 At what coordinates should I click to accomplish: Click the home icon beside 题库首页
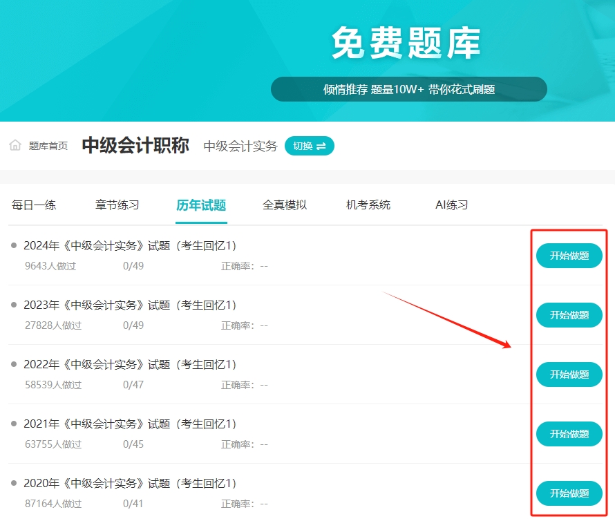15,146
